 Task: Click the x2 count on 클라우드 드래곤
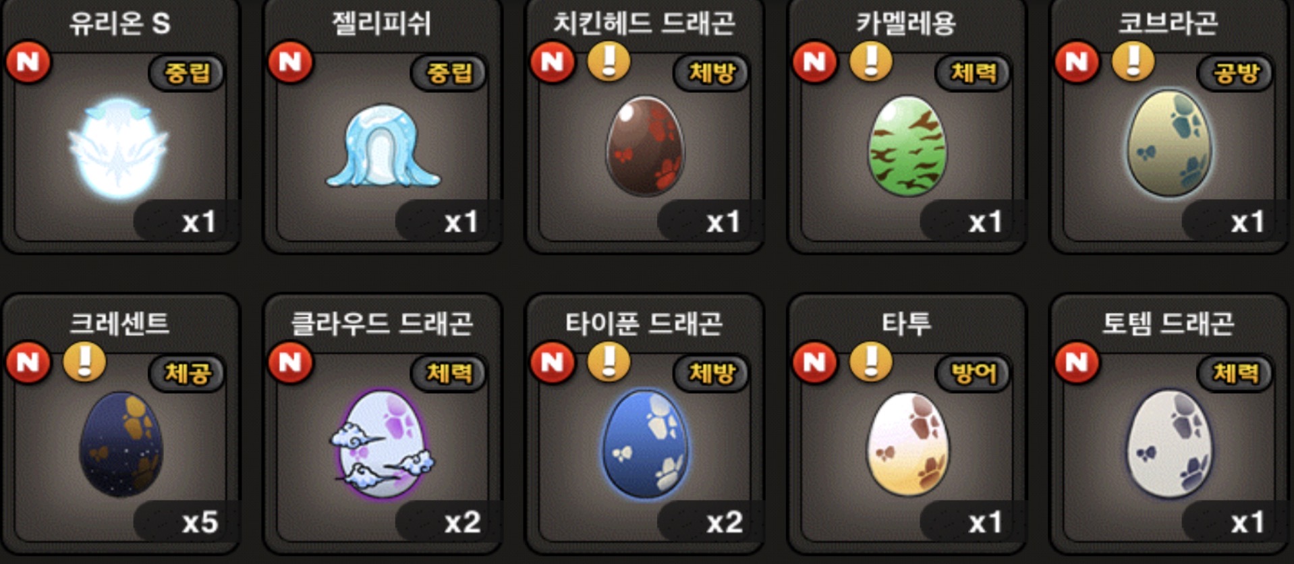[462, 522]
